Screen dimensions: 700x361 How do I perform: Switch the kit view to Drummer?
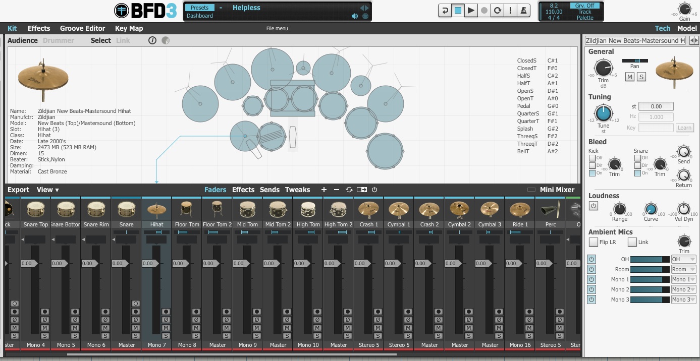point(59,40)
